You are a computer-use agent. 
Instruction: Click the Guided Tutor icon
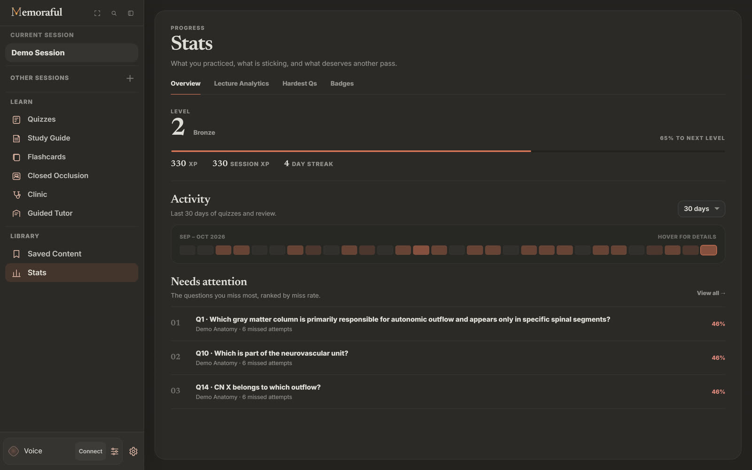click(x=16, y=213)
